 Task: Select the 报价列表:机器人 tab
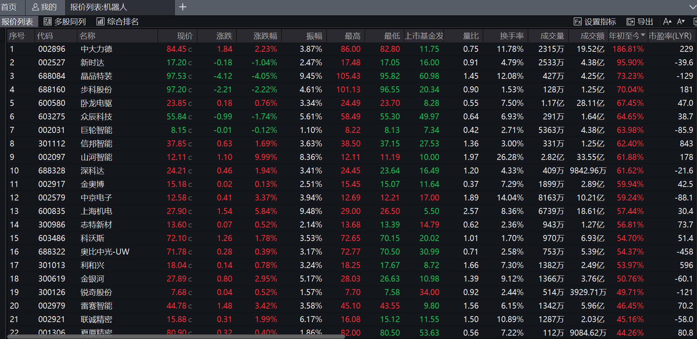[x=99, y=7]
